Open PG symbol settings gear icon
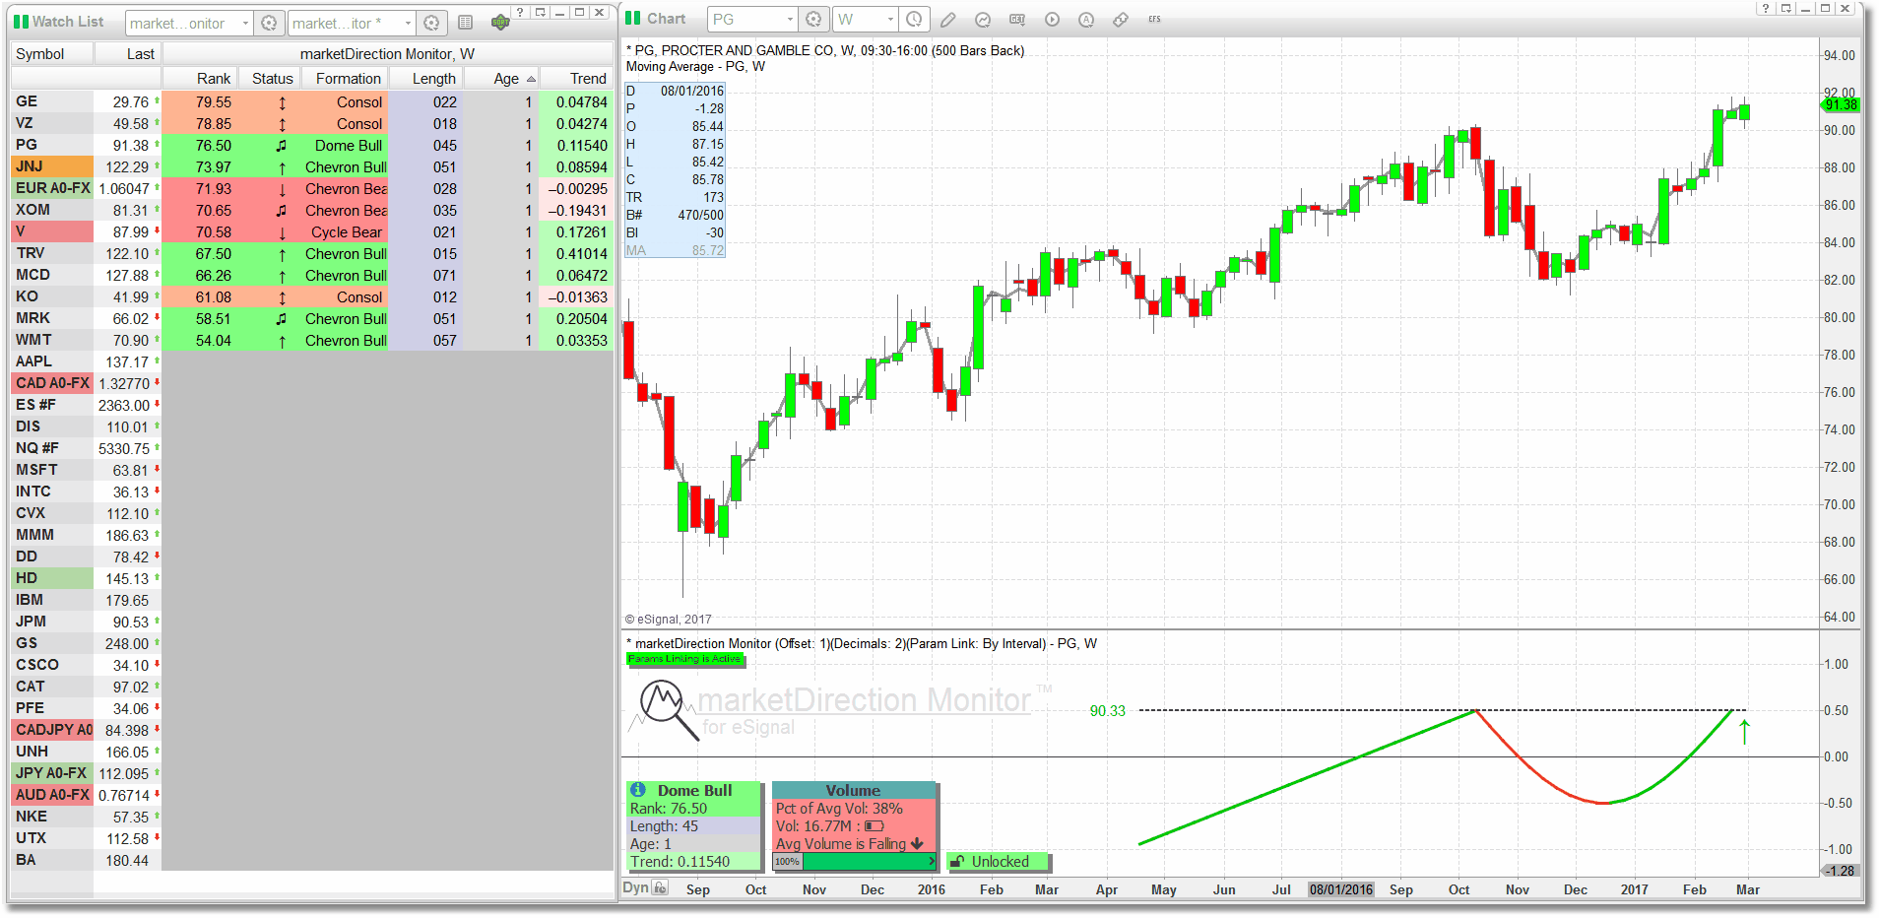Viewport: 1879px width, 918px height. point(812,20)
